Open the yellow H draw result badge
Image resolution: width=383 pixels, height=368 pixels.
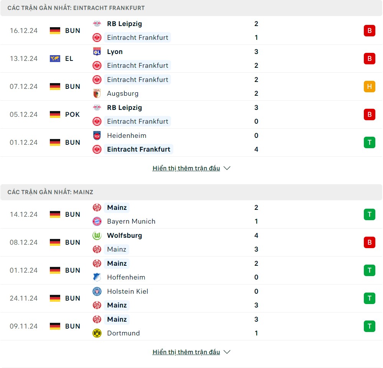(x=369, y=87)
